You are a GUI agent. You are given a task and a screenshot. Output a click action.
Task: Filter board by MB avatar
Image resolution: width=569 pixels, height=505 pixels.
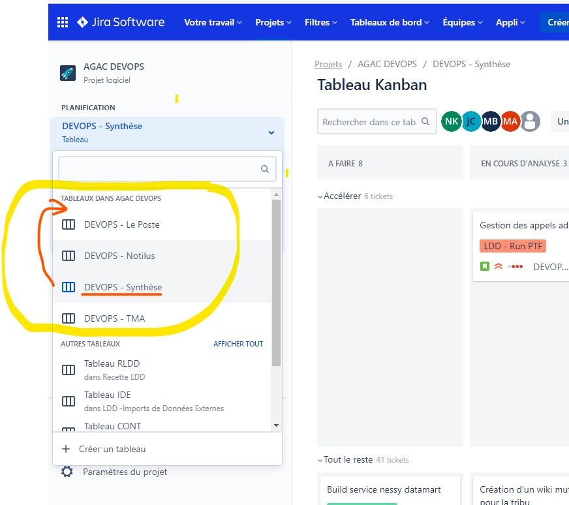pyautogui.click(x=491, y=121)
